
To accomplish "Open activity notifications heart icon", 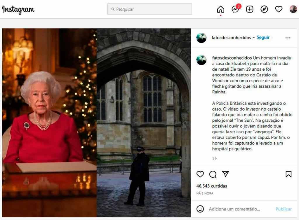I will pos(279,9).
